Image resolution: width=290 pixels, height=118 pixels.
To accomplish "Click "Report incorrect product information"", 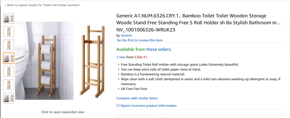I will (149, 106).
